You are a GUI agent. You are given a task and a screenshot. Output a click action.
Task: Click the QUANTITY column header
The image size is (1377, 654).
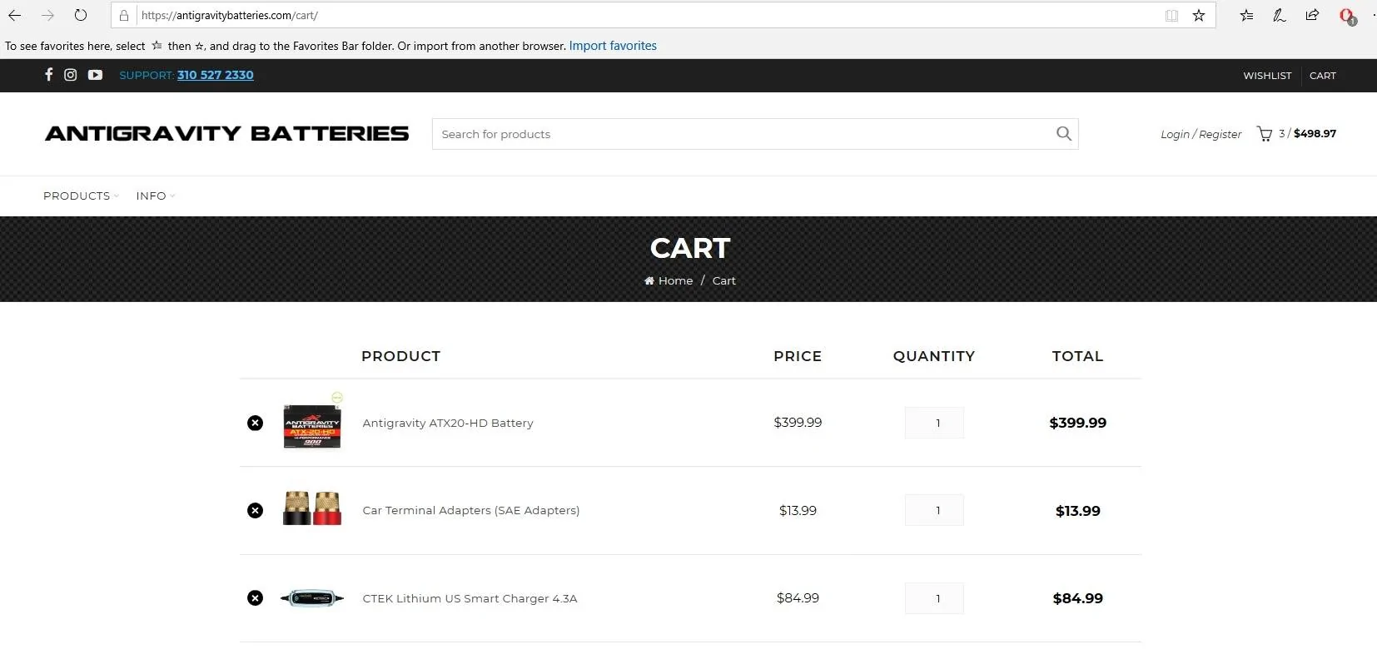(x=933, y=356)
